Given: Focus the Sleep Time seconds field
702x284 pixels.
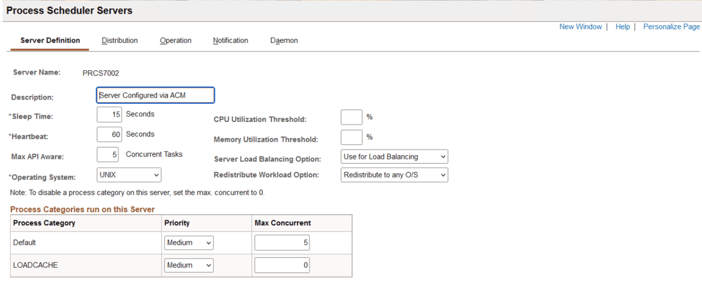Looking at the screenshot, I should click(110, 114).
